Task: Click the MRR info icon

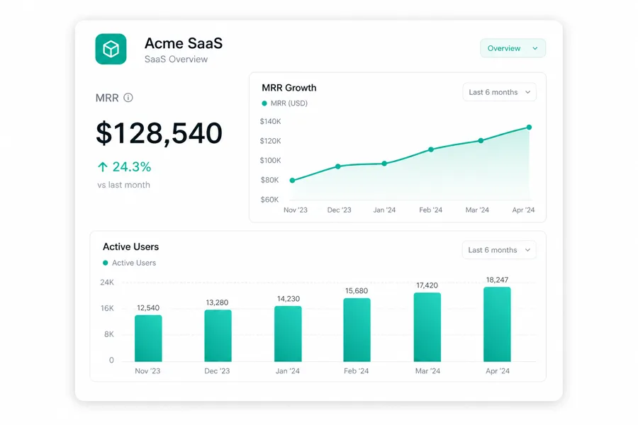Action: click(128, 98)
